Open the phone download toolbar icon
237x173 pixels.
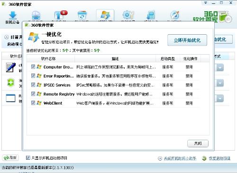tap(151, 15)
